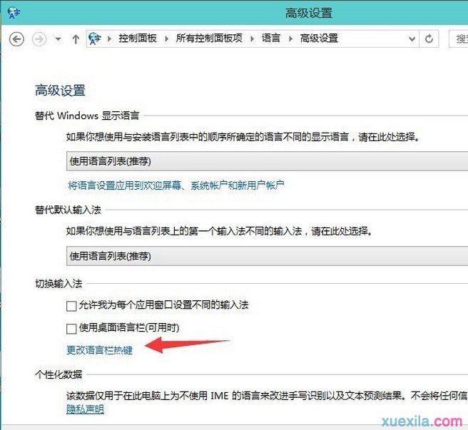This screenshot has height=430, width=468.
Task: Open the 更改语言栏热键 link
Action: pos(99,349)
